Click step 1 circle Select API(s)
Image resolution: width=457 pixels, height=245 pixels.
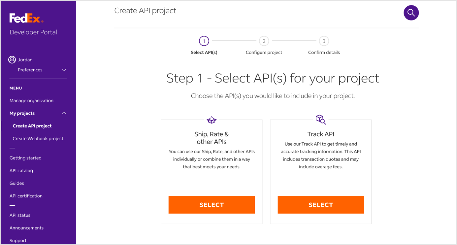point(204,41)
